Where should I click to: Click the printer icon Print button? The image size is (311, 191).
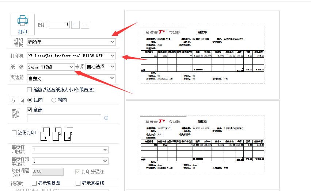pyautogui.click(x=23, y=24)
